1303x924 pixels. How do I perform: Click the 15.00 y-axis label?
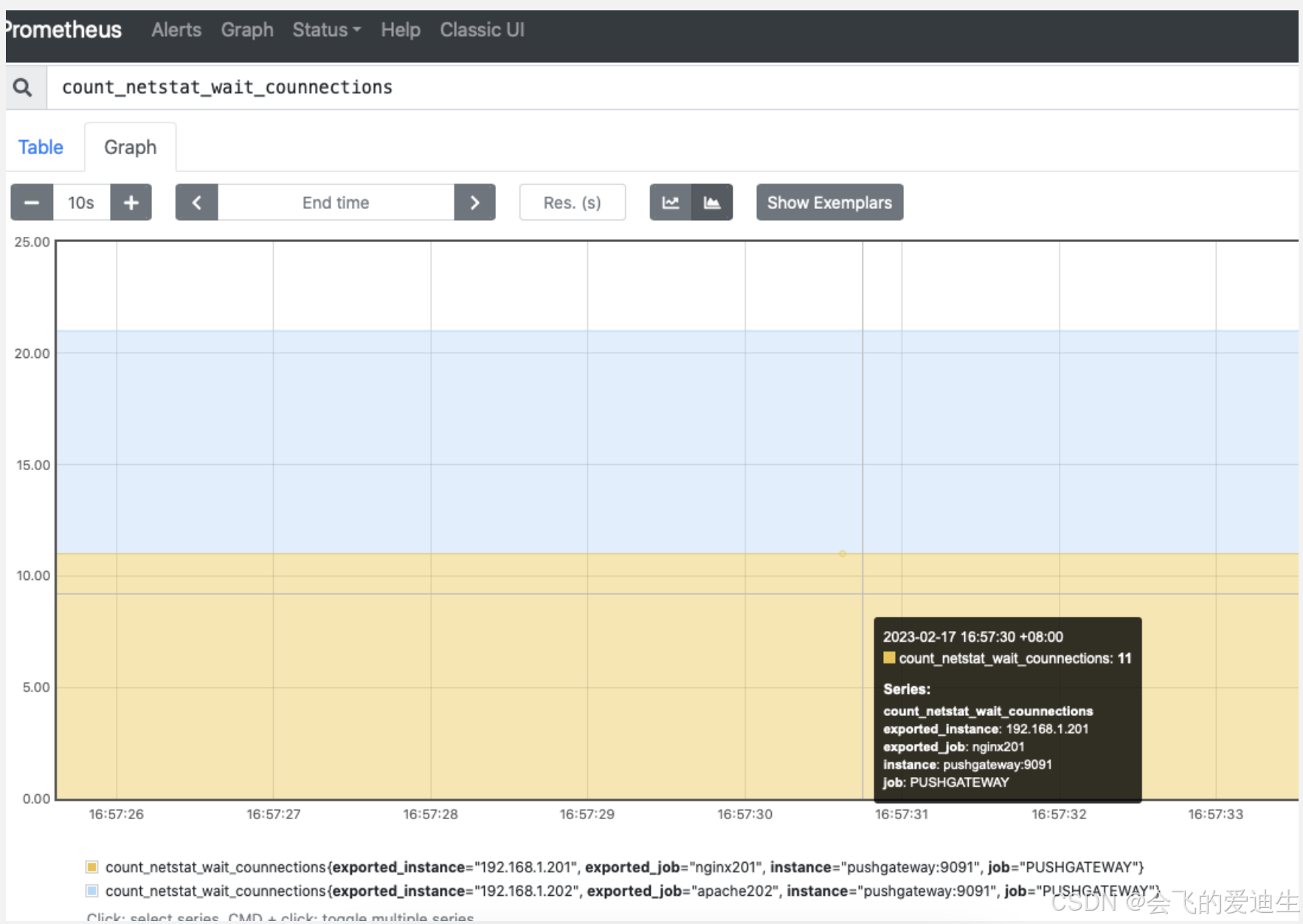(33, 465)
